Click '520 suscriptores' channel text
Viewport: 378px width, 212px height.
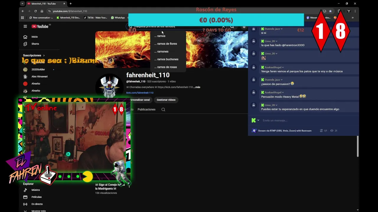tap(157, 82)
